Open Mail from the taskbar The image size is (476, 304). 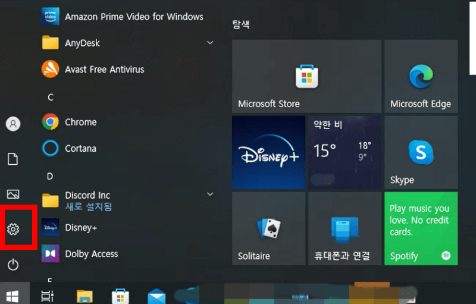tap(156, 296)
